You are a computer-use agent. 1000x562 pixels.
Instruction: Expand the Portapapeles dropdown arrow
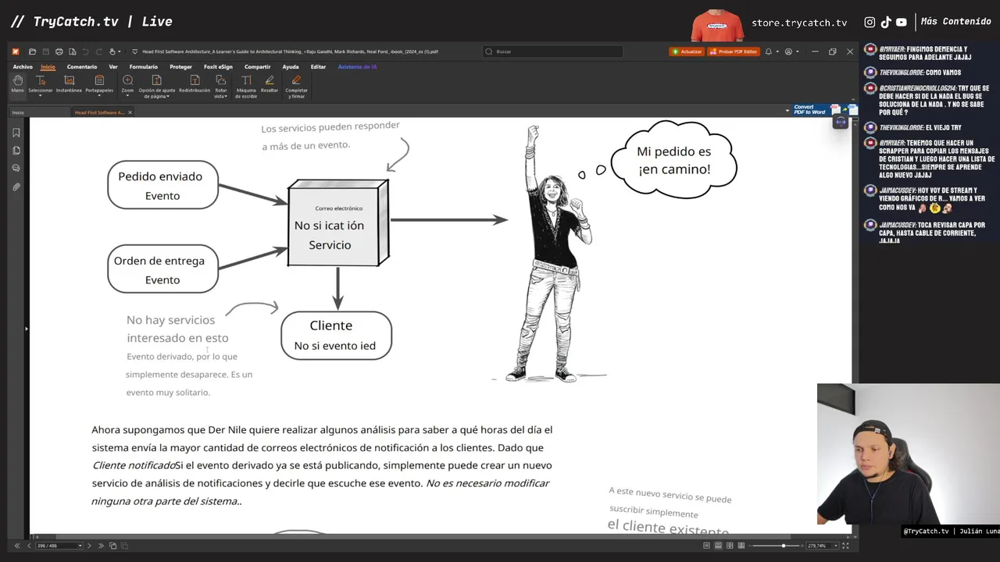tap(99, 96)
